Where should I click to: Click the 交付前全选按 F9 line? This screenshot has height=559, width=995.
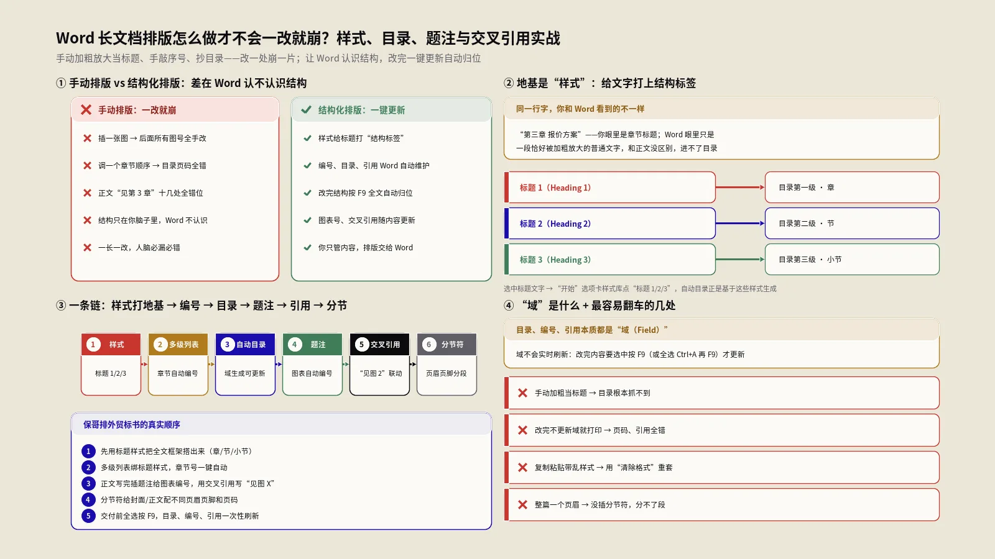180,516
